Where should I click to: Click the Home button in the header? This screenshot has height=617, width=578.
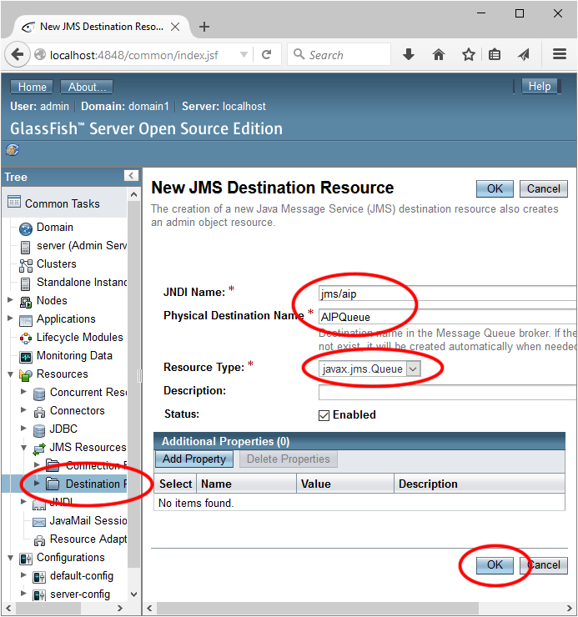coord(32,87)
